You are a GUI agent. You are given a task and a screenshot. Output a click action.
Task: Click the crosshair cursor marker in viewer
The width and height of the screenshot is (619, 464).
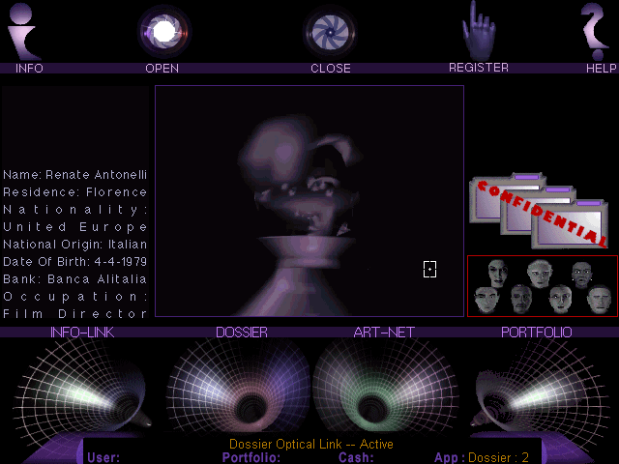pos(429,269)
